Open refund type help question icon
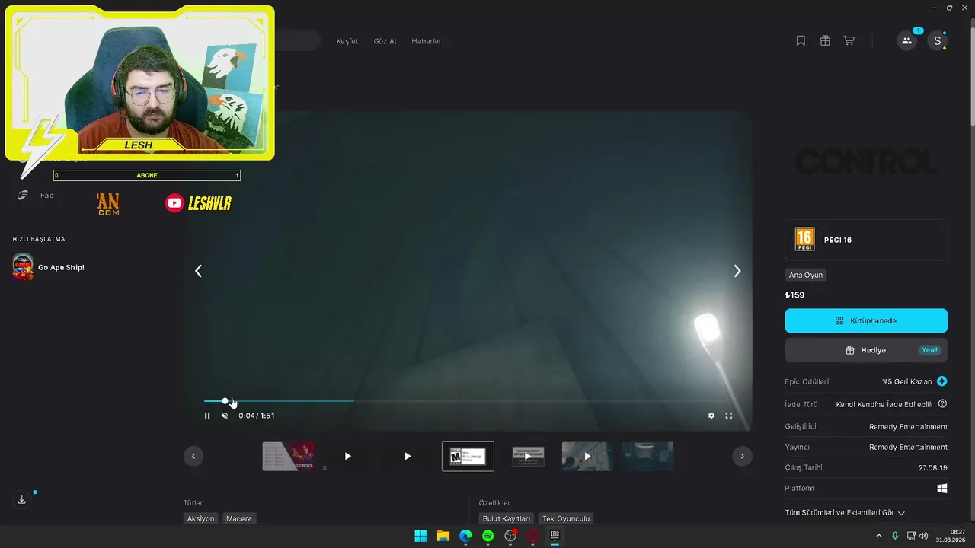The height and width of the screenshot is (548, 975). tap(942, 404)
